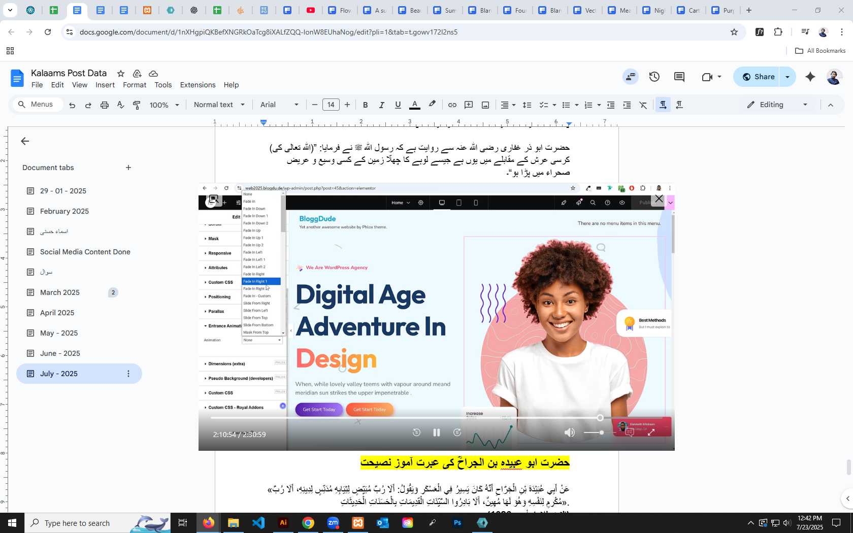Viewport: 853px width, 533px height.
Task: Toggle underline formatting
Action: tap(398, 105)
